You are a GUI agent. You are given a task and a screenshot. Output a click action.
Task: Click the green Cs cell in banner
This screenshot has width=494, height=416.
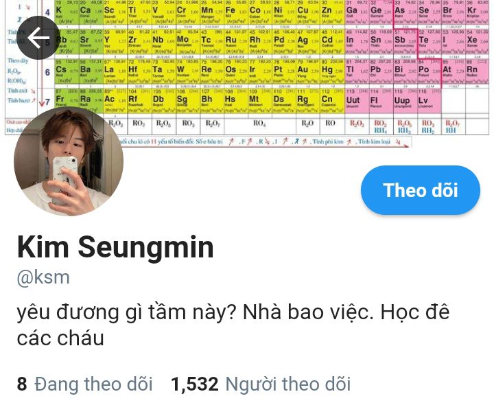point(67,72)
